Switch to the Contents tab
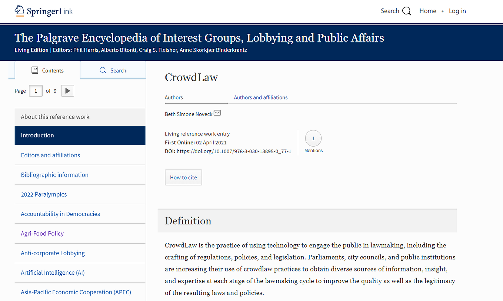The image size is (503, 301). pos(47,70)
